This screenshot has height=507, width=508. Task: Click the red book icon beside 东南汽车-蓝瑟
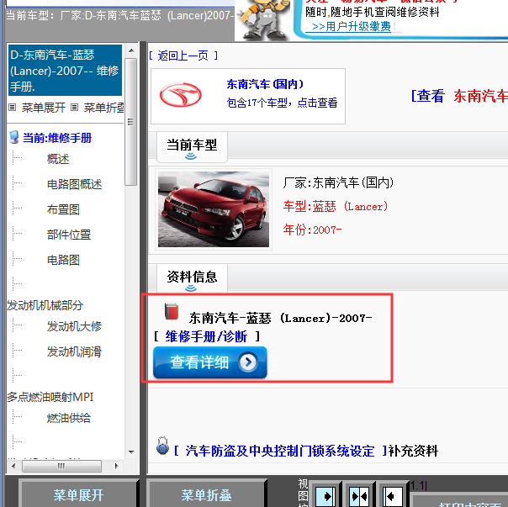[x=172, y=311]
